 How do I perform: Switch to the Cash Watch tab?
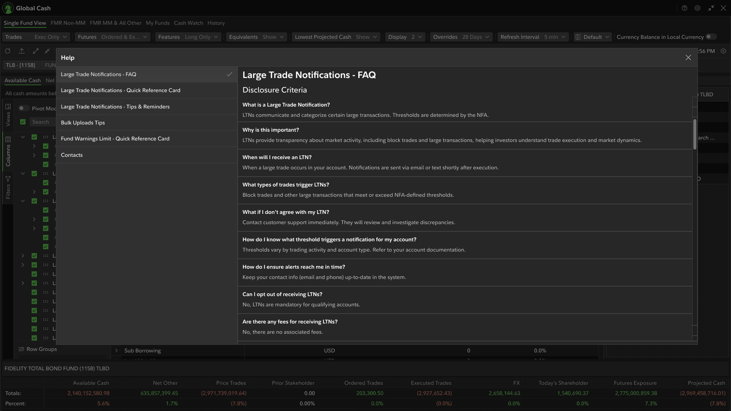[188, 23]
